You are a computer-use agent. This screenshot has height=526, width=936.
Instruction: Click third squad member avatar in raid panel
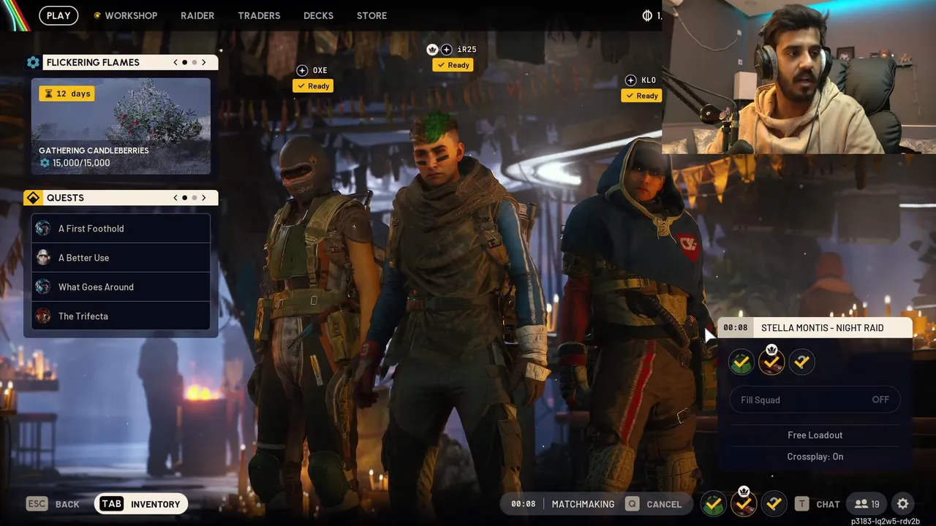[x=802, y=362]
